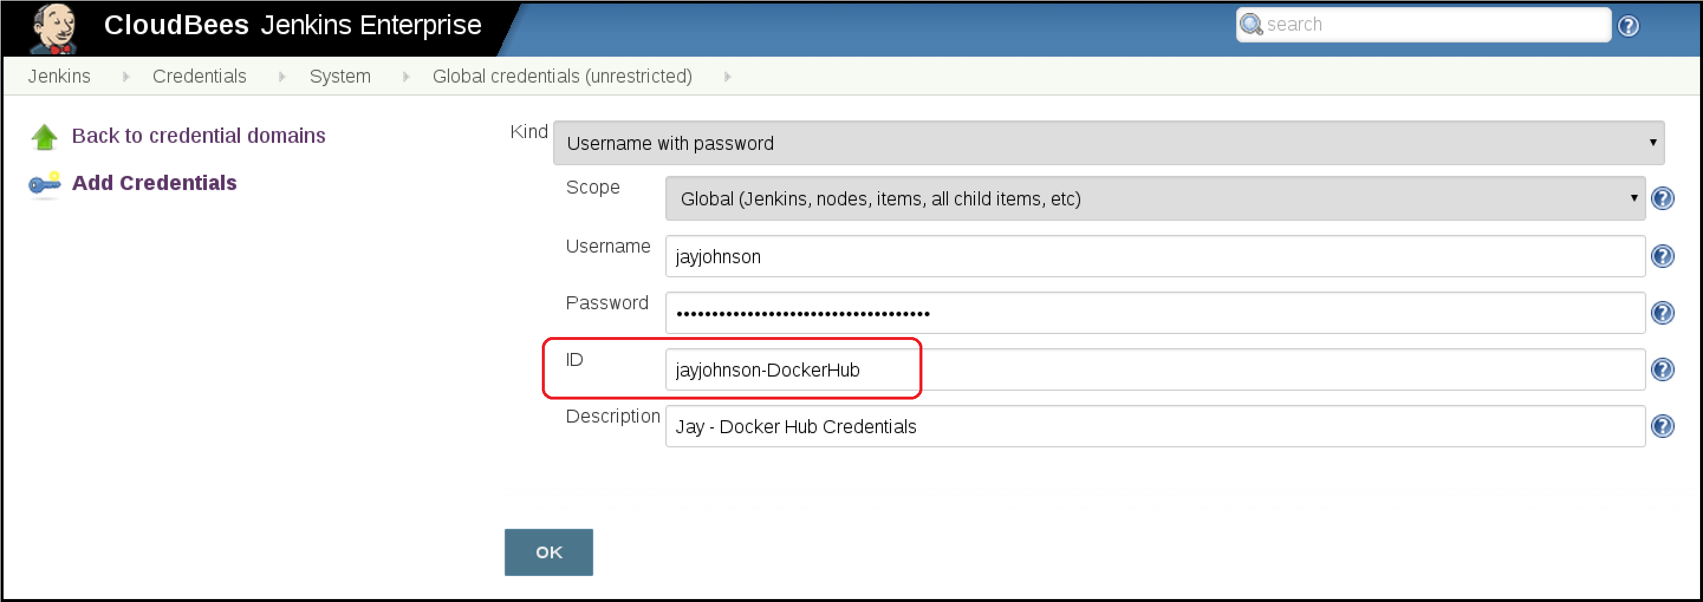Select System from the breadcrumb trail
This screenshot has width=1703, height=602.
point(339,76)
